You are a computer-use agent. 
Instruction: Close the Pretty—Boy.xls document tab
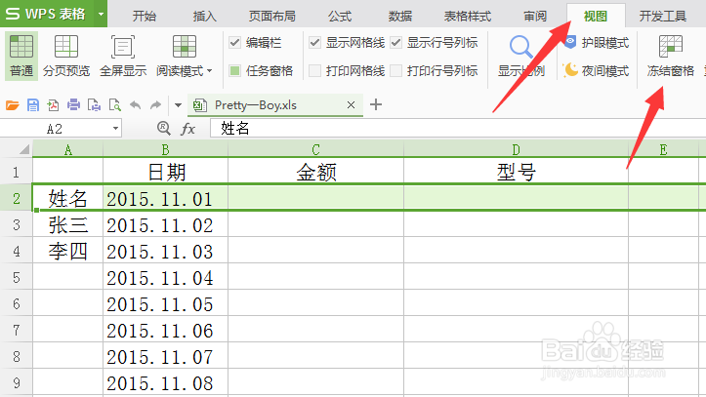click(351, 105)
